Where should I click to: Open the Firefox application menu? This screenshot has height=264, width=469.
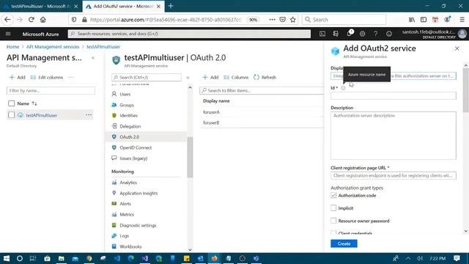(x=462, y=20)
